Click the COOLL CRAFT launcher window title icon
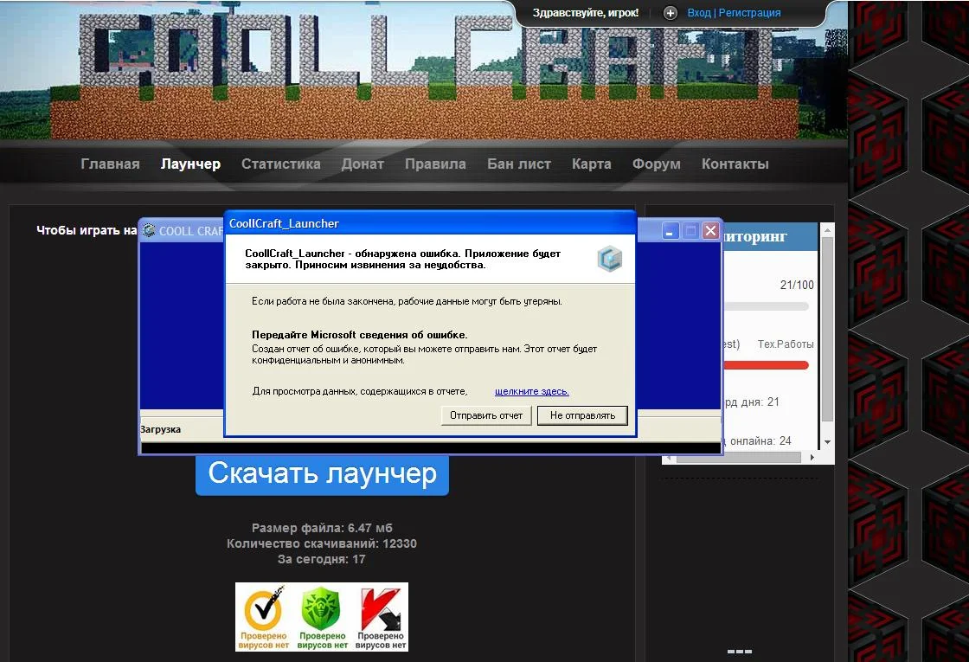Viewport: 969px width, 662px height. click(150, 231)
